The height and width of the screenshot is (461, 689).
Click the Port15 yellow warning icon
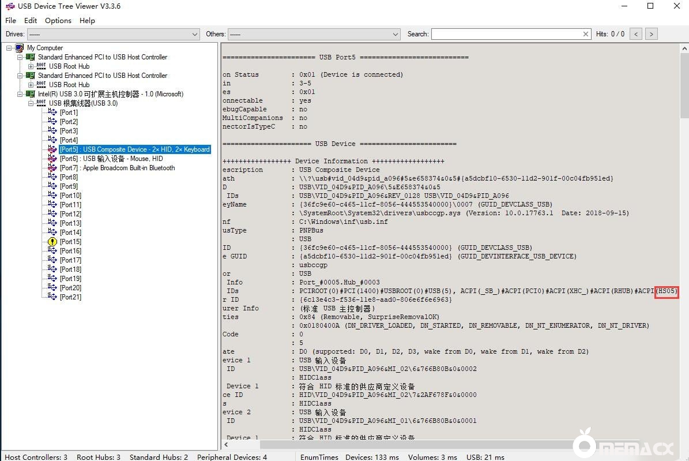click(x=52, y=242)
